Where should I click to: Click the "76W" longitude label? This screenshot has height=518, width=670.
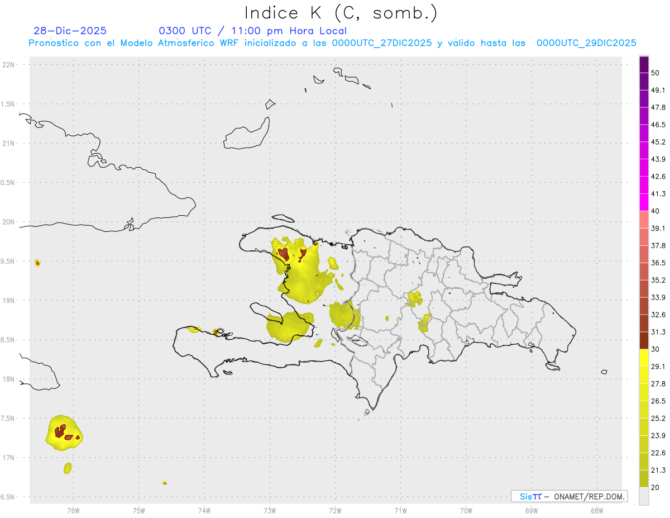(73, 510)
